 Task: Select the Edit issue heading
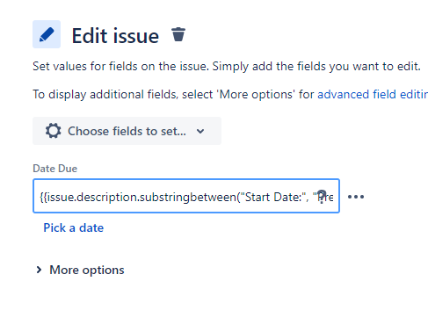click(115, 36)
